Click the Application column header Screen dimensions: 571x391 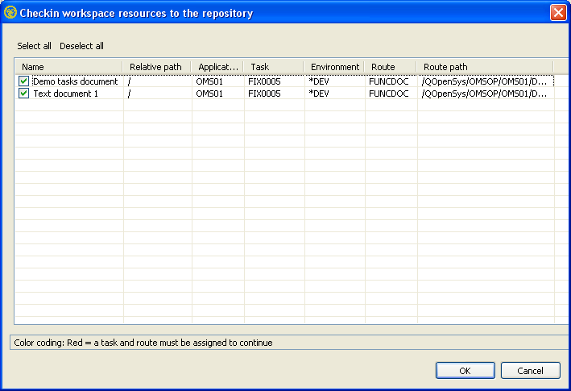(x=217, y=67)
